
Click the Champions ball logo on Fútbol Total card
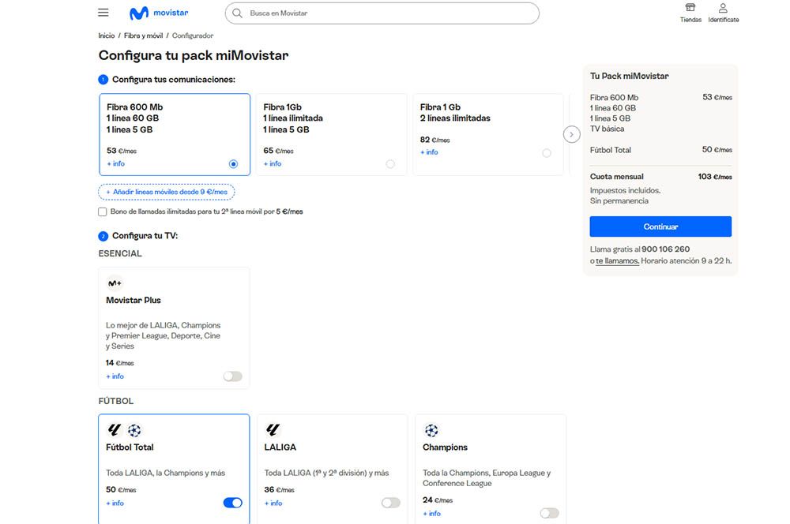(134, 430)
